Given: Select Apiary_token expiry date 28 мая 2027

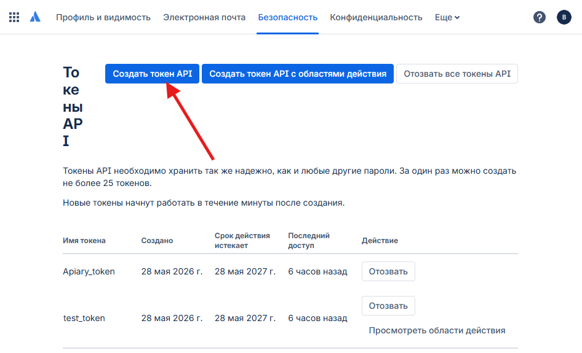Looking at the screenshot, I should pos(245,271).
